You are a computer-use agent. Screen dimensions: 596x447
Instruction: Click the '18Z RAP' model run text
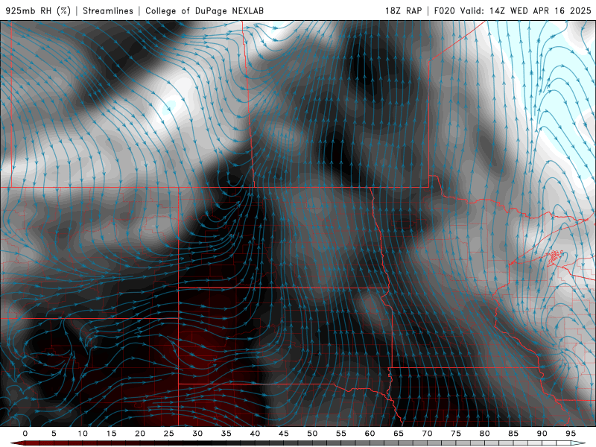click(x=403, y=10)
